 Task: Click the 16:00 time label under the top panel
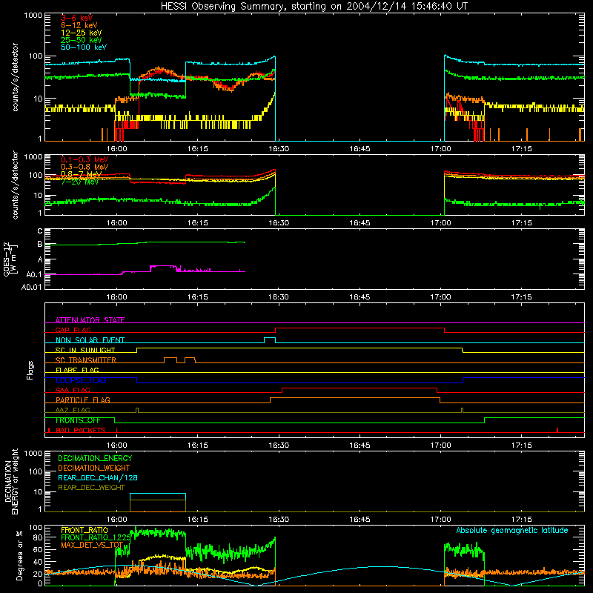click(117, 149)
